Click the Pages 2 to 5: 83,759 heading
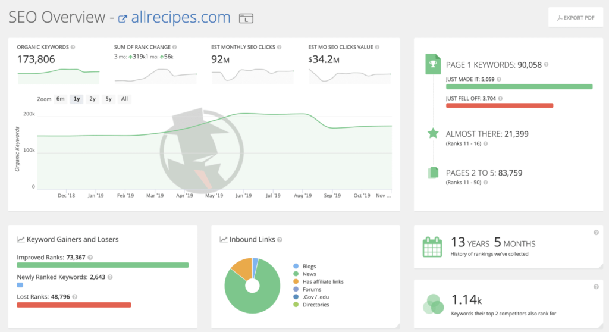Screen dimensions: 609x332 pos(484,173)
